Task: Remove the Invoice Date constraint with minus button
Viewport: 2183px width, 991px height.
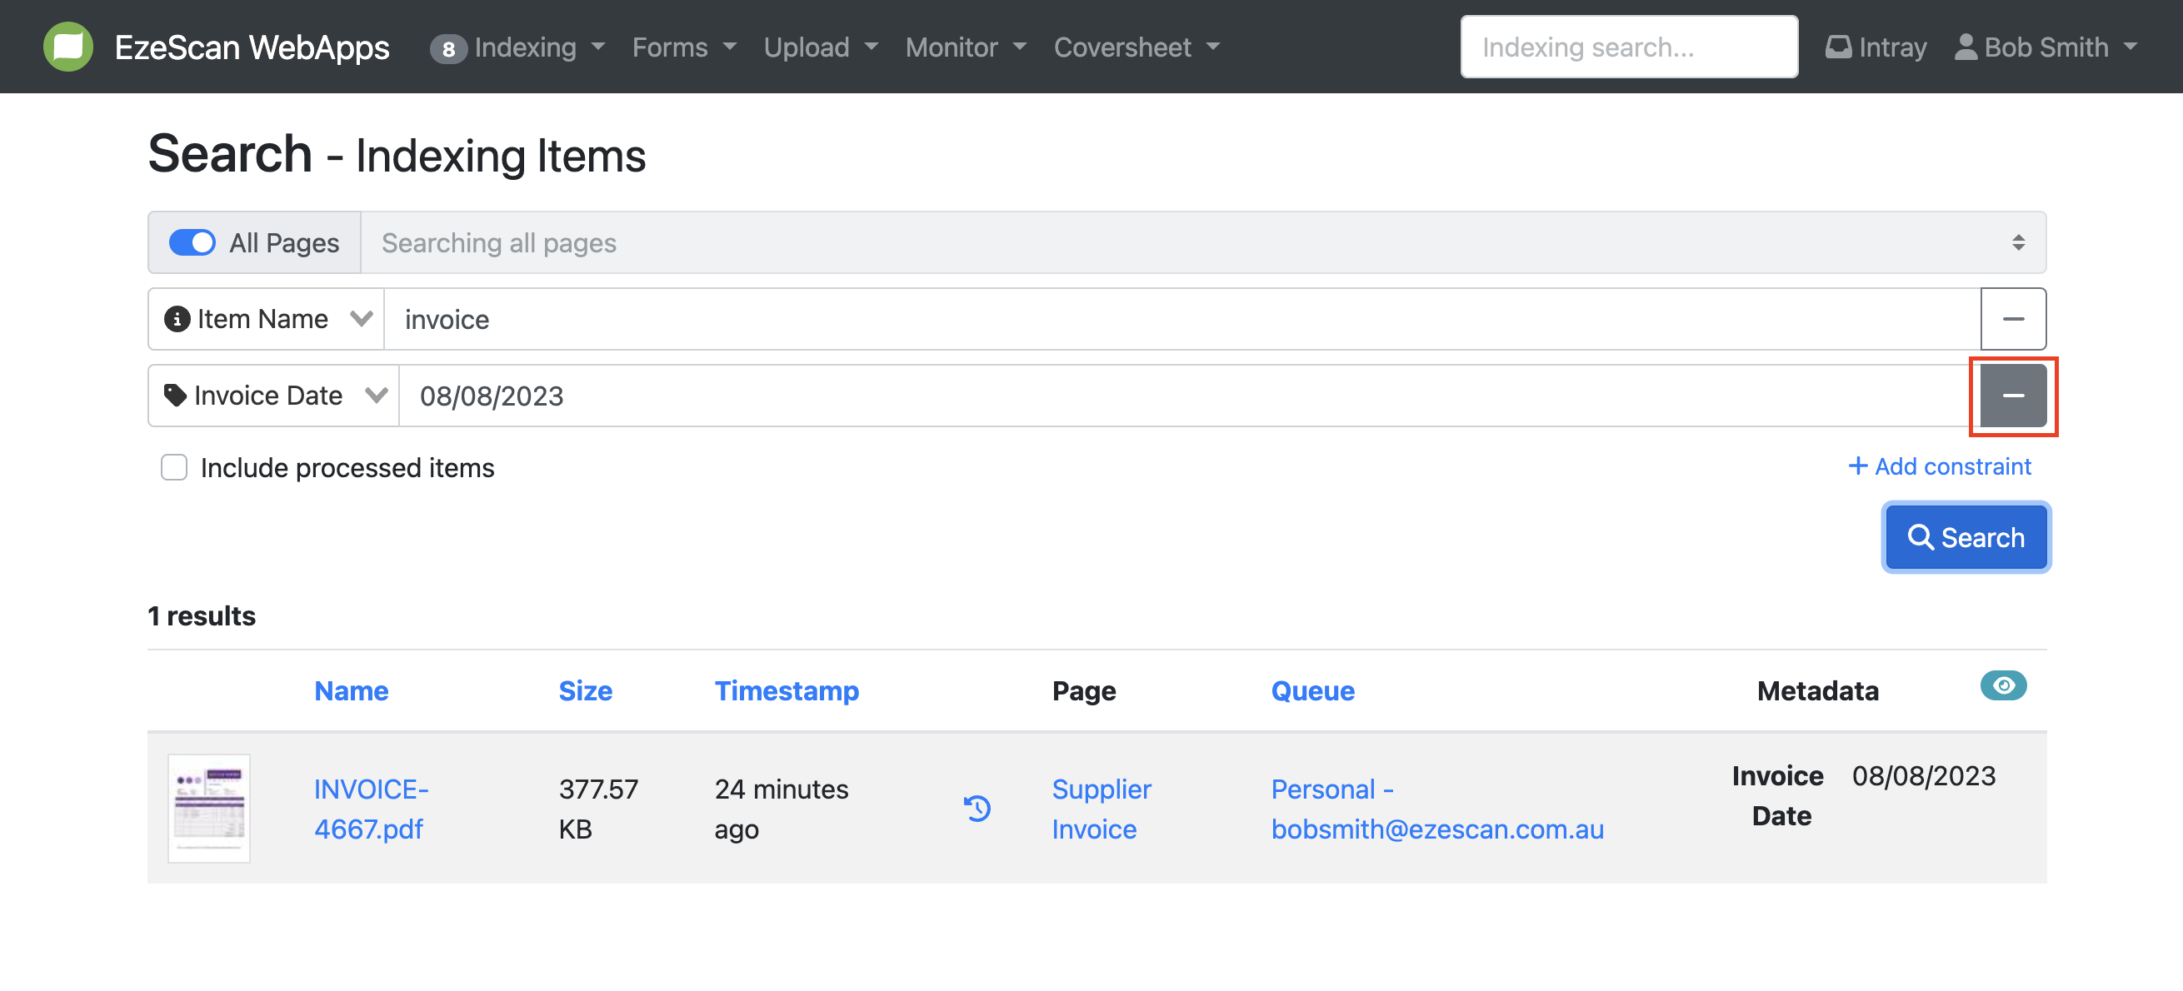Action: pos(2013,396)
